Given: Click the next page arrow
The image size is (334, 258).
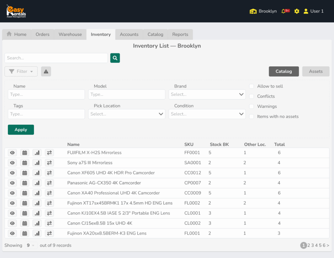Looking at the screenshot, I should [x=328, y=245].
